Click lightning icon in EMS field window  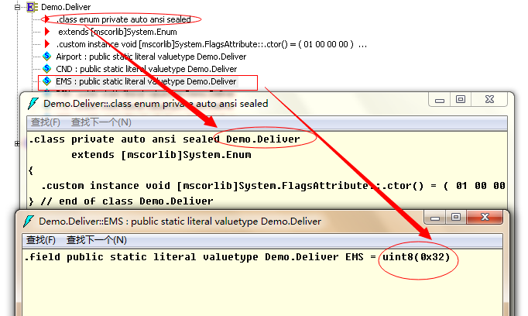[29, 222]
